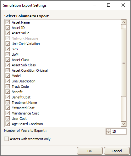Click the column list scrollbar thumb
The width and height of the screenshot is (131, 156).
pyautogui.click(x=123, y=63)
